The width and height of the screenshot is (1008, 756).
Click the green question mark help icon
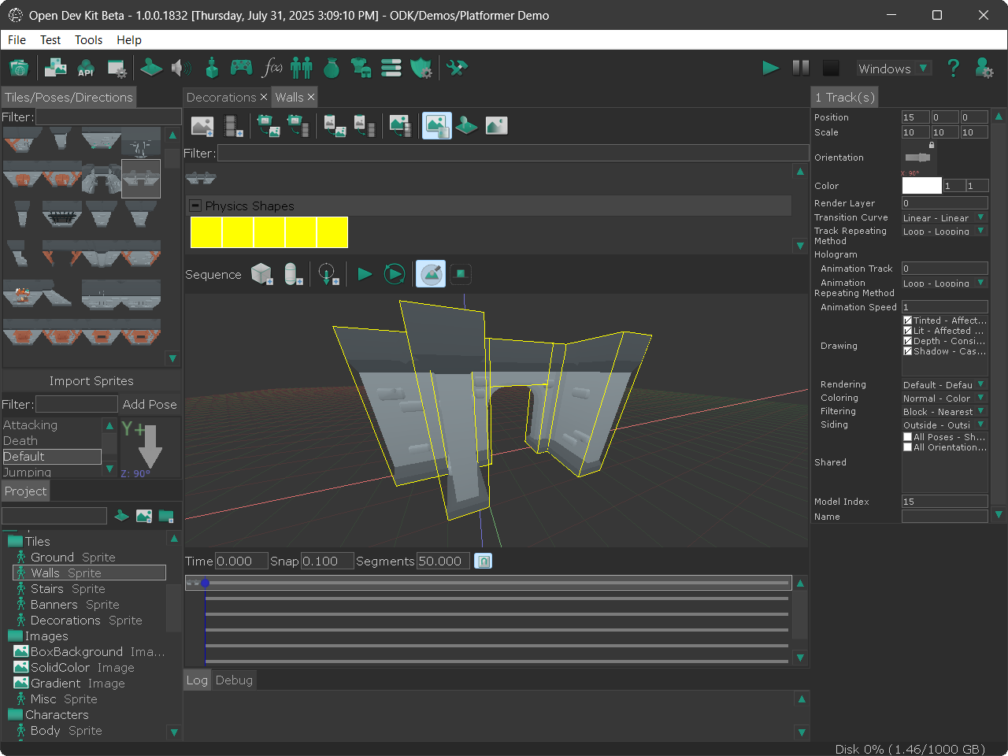tap(953, 69)
